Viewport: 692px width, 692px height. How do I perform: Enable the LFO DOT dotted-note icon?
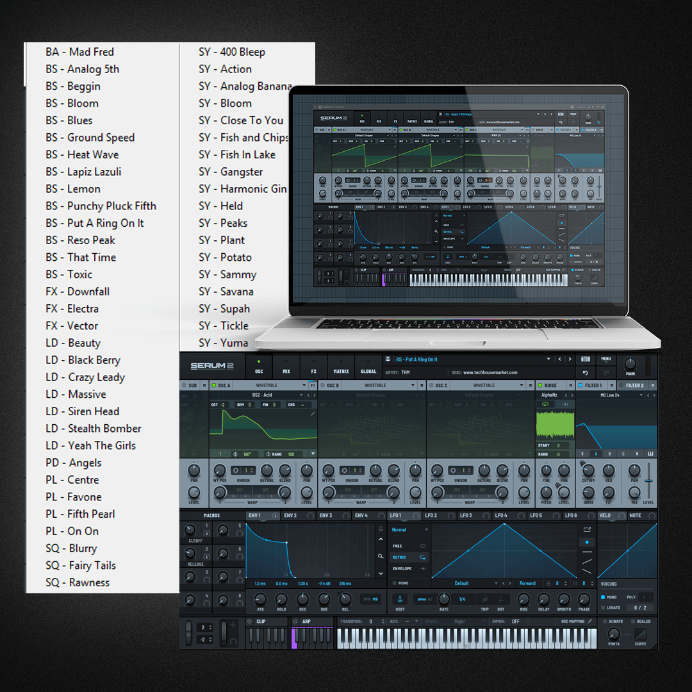(500, 599)
